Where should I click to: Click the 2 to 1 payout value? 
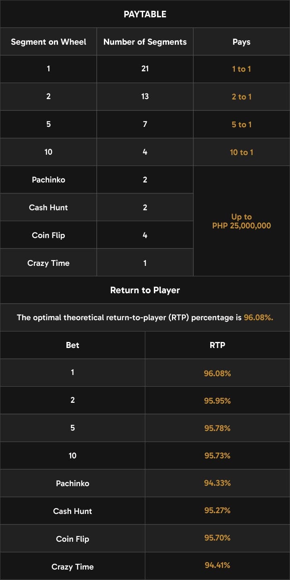(242, 97)
